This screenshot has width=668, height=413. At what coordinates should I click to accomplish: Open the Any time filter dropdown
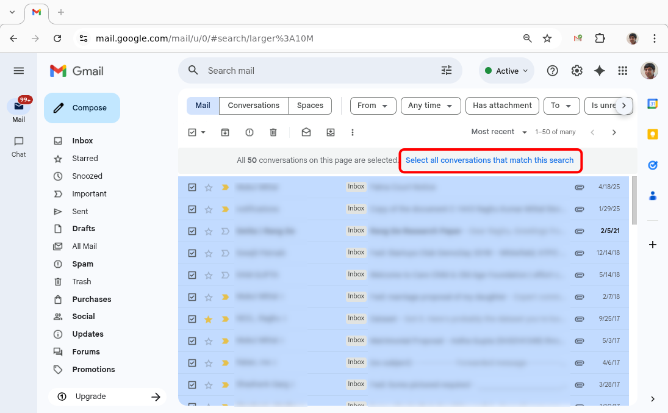(x=430, y=106)
